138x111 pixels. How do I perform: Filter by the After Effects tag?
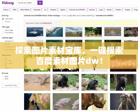(25, 10)
